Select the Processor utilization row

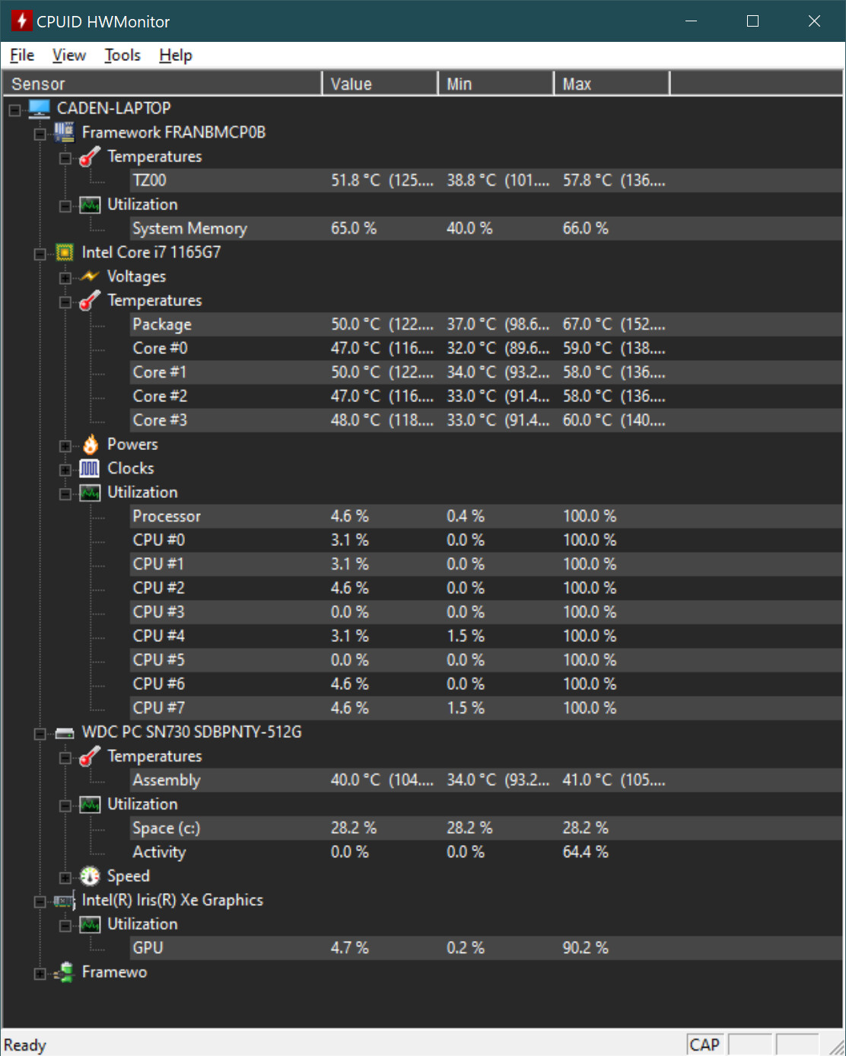pos(486,516)
